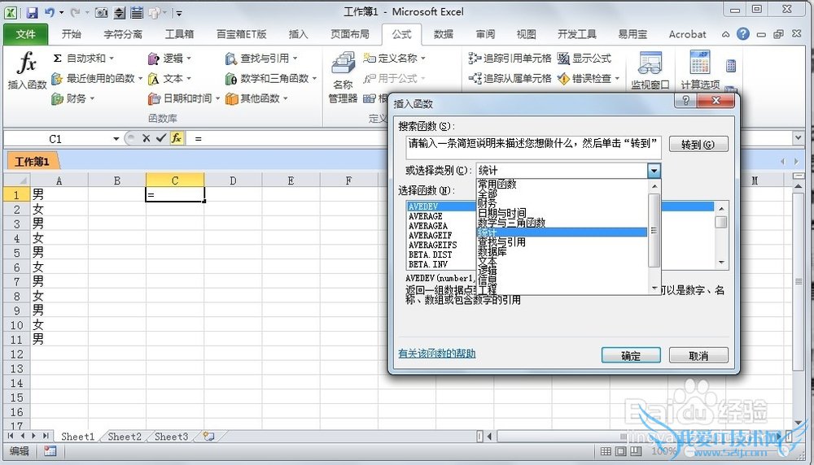The image size is (814, 465).
Task: Switch to the Acrobat tab
Action: click(687, 34)
